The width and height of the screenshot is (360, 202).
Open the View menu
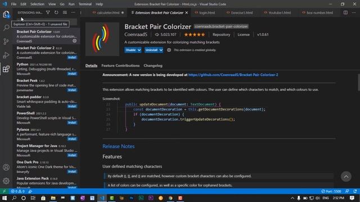pyautogui.click(x=52, y=4)
